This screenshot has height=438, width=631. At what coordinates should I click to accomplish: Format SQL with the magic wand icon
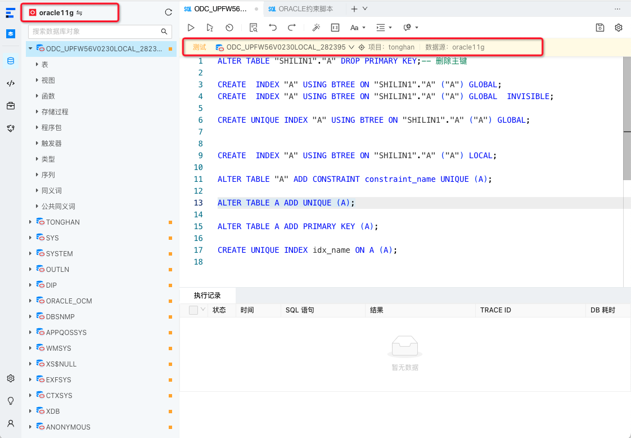(x=315, y=27)
